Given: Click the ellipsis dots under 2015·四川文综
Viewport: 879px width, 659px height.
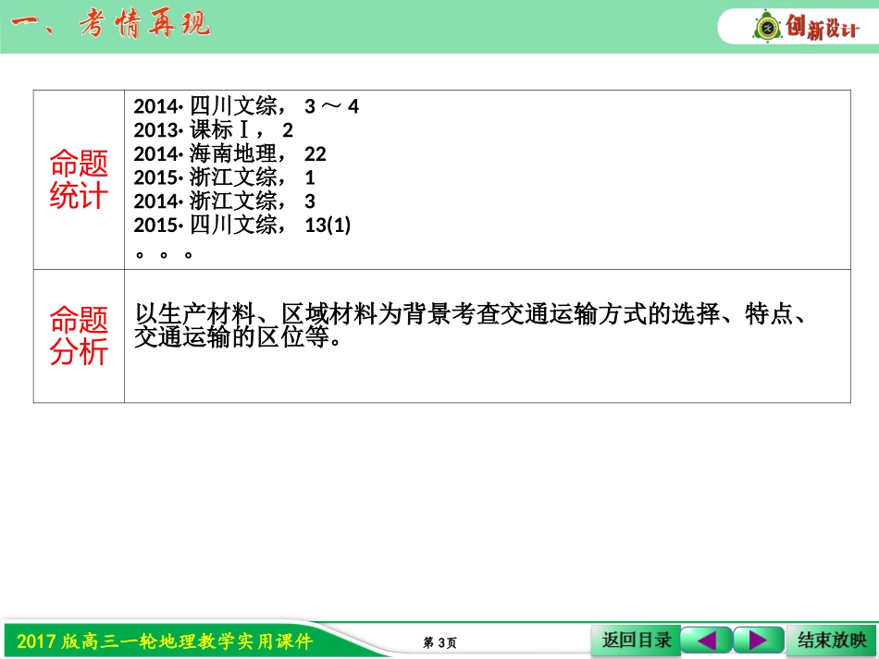Looking at the screenshot, I should (164, 255).
